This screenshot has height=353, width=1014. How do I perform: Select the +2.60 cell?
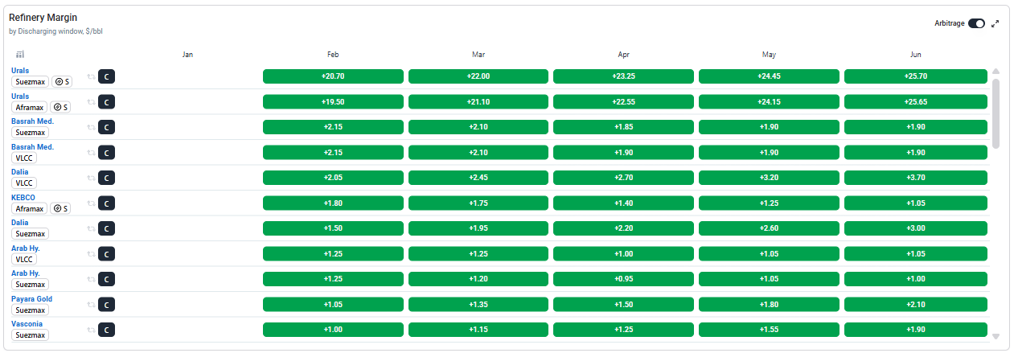(769, 228)
